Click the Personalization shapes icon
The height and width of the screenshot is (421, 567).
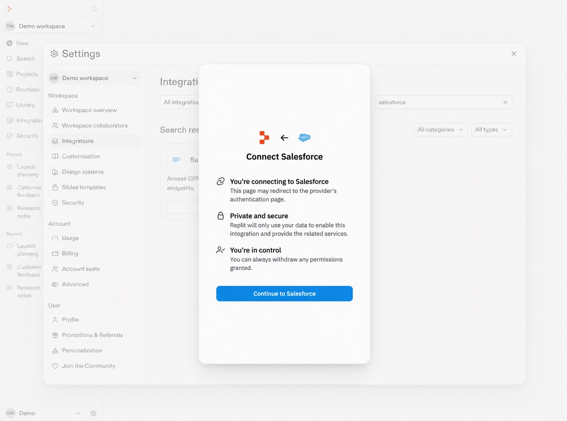(55, 351)
